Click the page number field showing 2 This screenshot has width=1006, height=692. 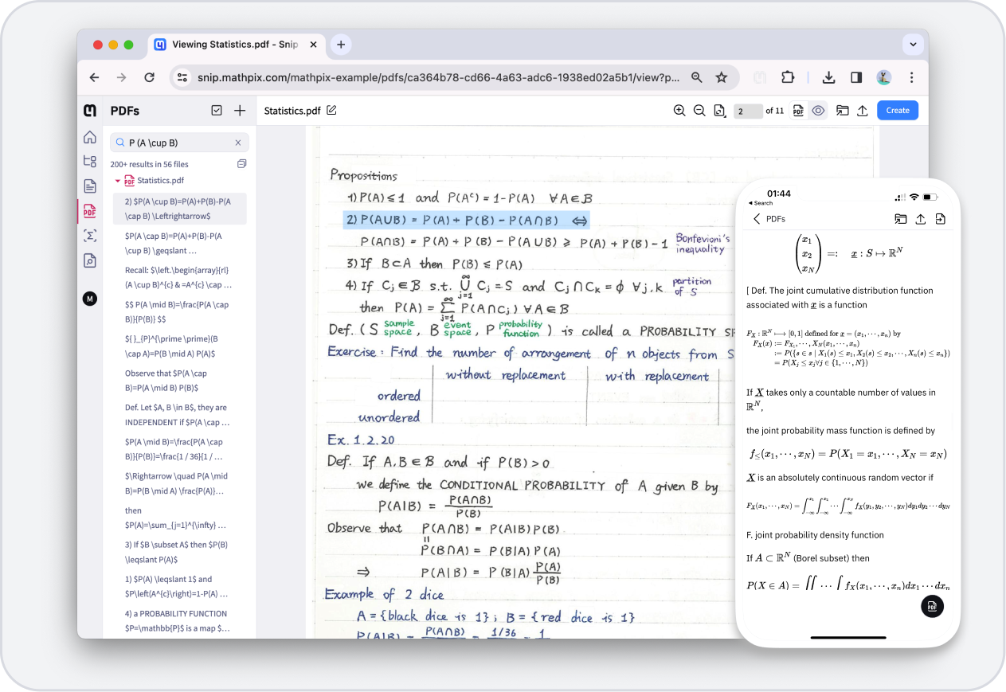[748, 111]
